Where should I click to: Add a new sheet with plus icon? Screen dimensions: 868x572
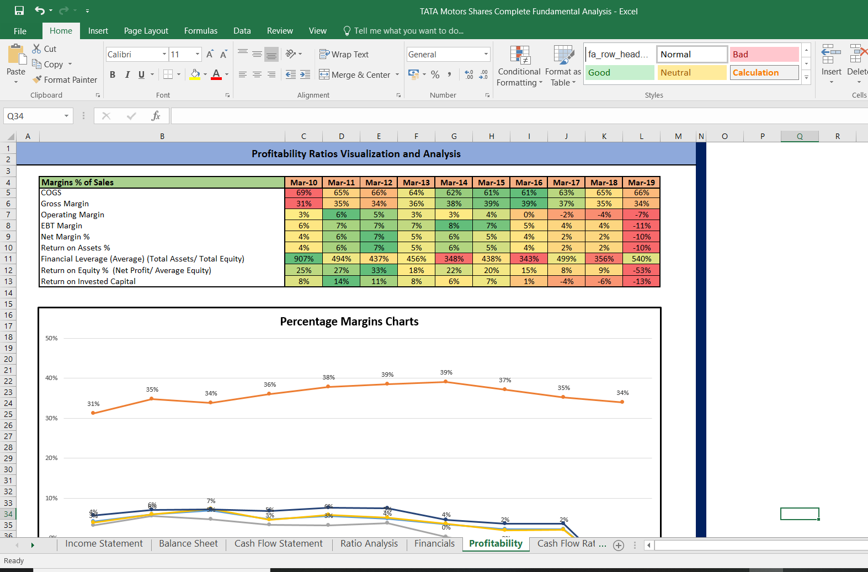tap(619, 546)
